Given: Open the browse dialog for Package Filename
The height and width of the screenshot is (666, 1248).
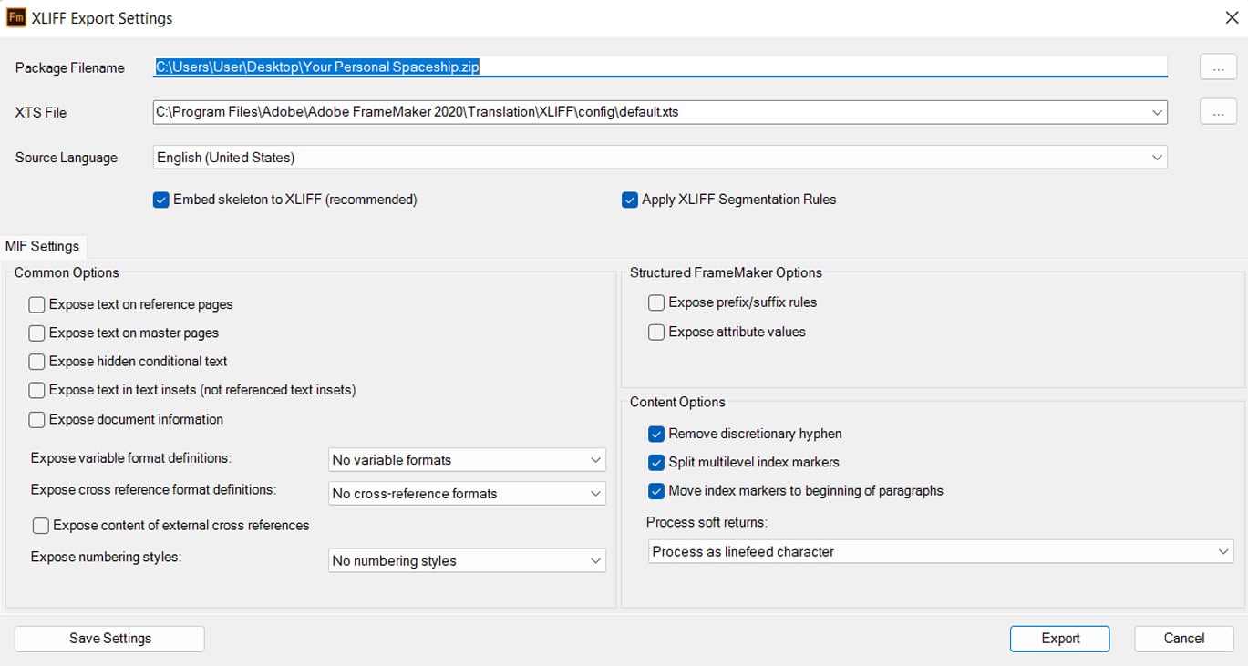Looking at the screenshot, I should pyautogui.click(x=1217, y=66).
